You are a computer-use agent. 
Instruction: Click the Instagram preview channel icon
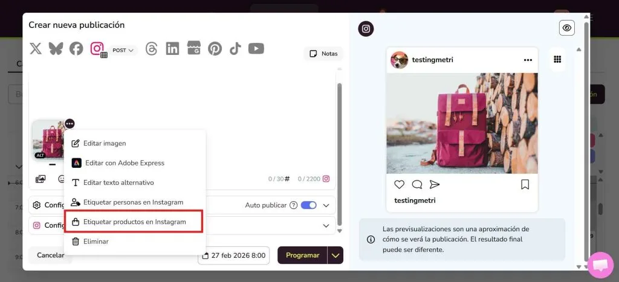tap(366, 29)
